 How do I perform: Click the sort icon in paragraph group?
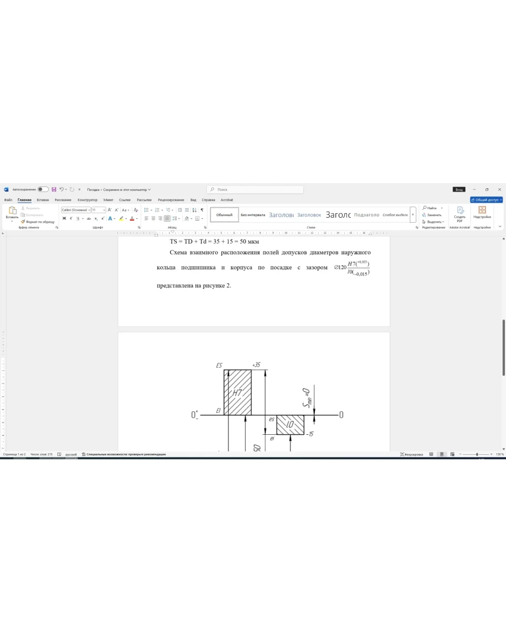click(x=194, y=210)
